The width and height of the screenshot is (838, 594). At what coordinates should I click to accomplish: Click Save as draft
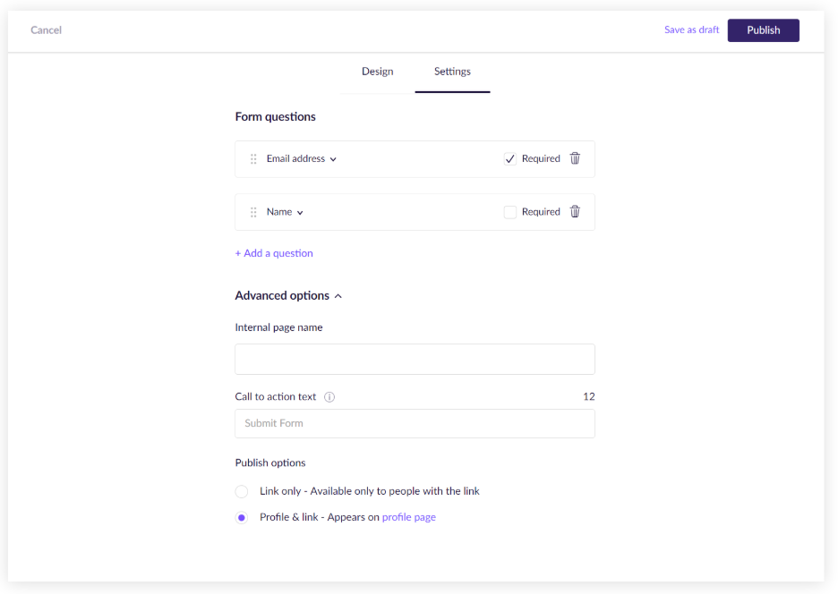tap(691, 30)
